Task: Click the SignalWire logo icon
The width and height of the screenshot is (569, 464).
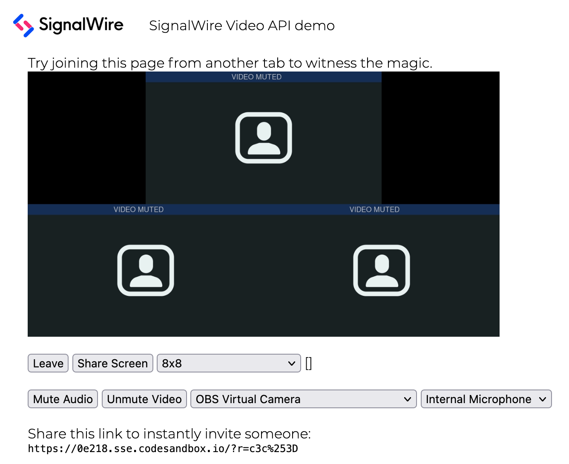Action: [23, 26]
